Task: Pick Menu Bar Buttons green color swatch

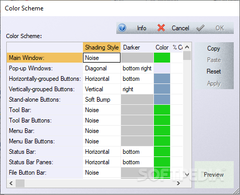Action: pyautogui.click(x=162, y=141)
